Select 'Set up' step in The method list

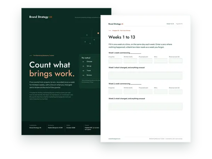tap(89, 66)
